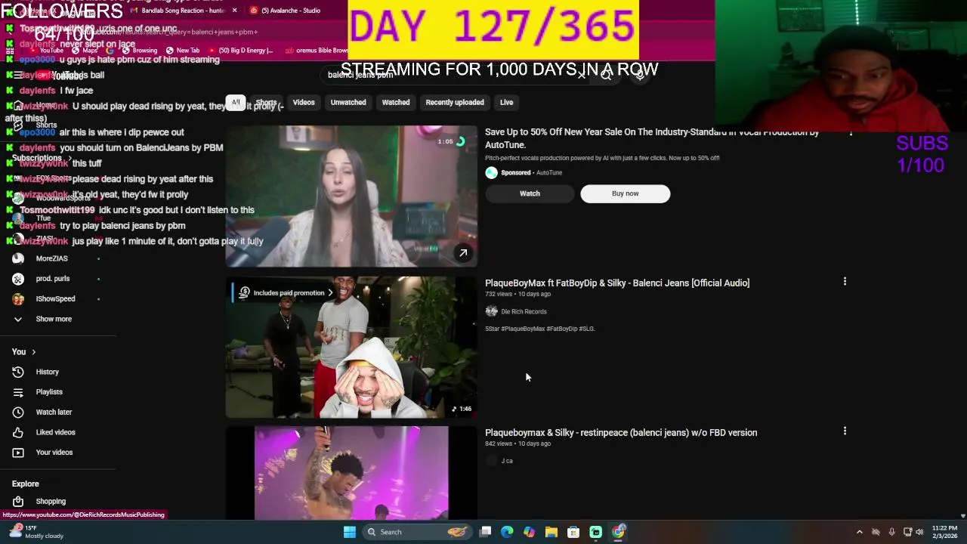Screen dimensions: 967x544
Task: Open File Explorer from taskbar
Action: 551,532
